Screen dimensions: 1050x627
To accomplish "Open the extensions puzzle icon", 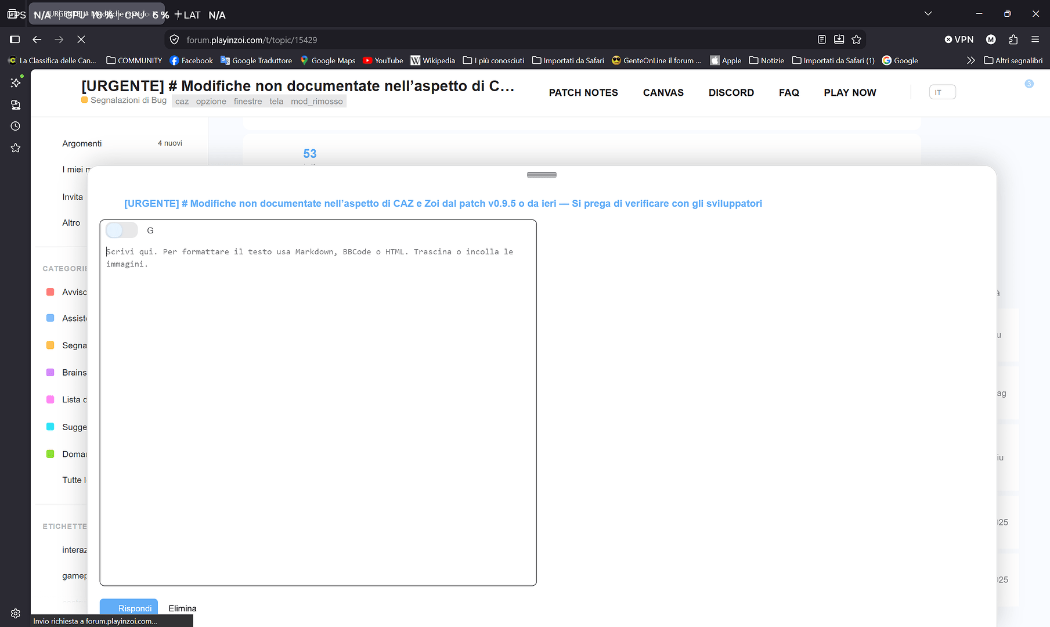I will (1013, 39).
